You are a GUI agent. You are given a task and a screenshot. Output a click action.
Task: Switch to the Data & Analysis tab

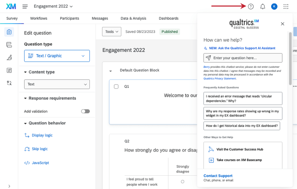pos(133,19)
